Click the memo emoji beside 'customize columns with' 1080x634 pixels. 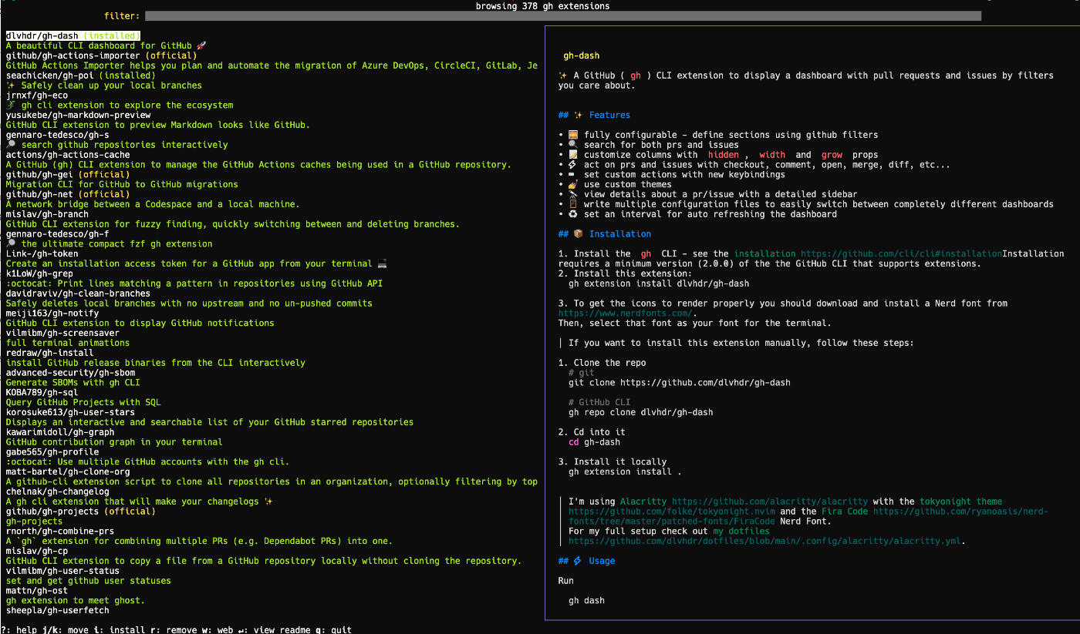tap(572, 155)
